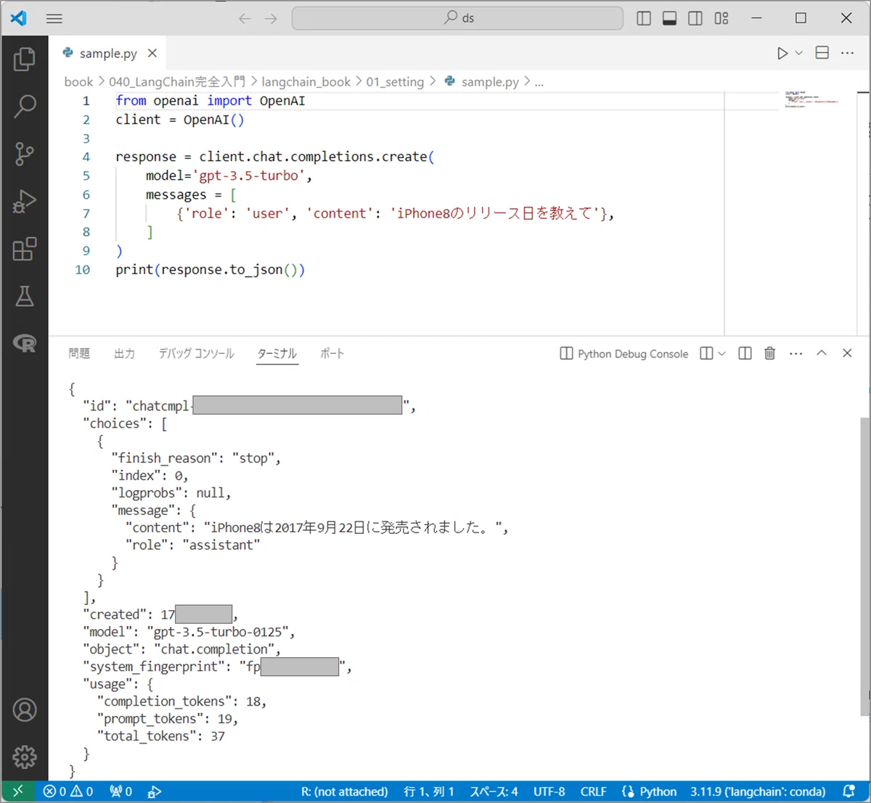
Task: Split the editor to the right
Action: click(x=822, y=53)
